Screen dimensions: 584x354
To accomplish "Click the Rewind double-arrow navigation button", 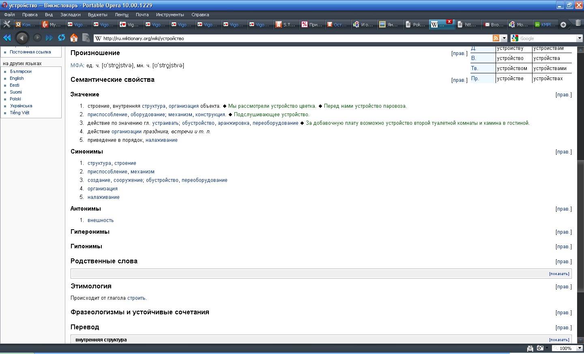I will (7, 38).
